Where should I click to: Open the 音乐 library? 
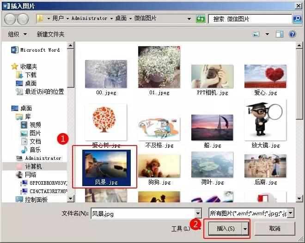pos(31,150)
